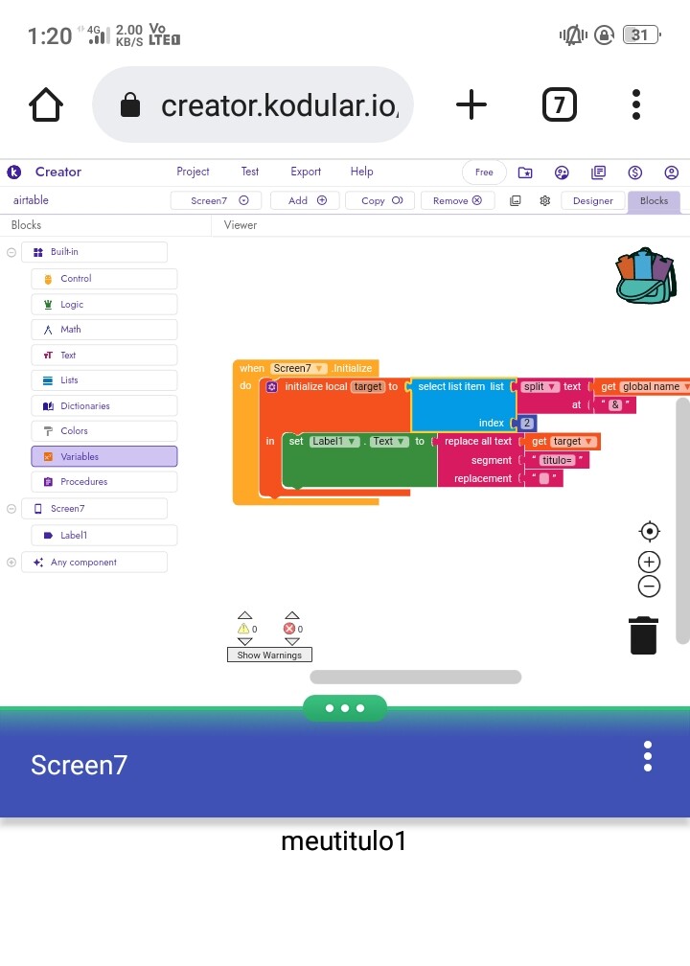Open the Screen7 app bar overflow menu

click(x=647, y=756)
